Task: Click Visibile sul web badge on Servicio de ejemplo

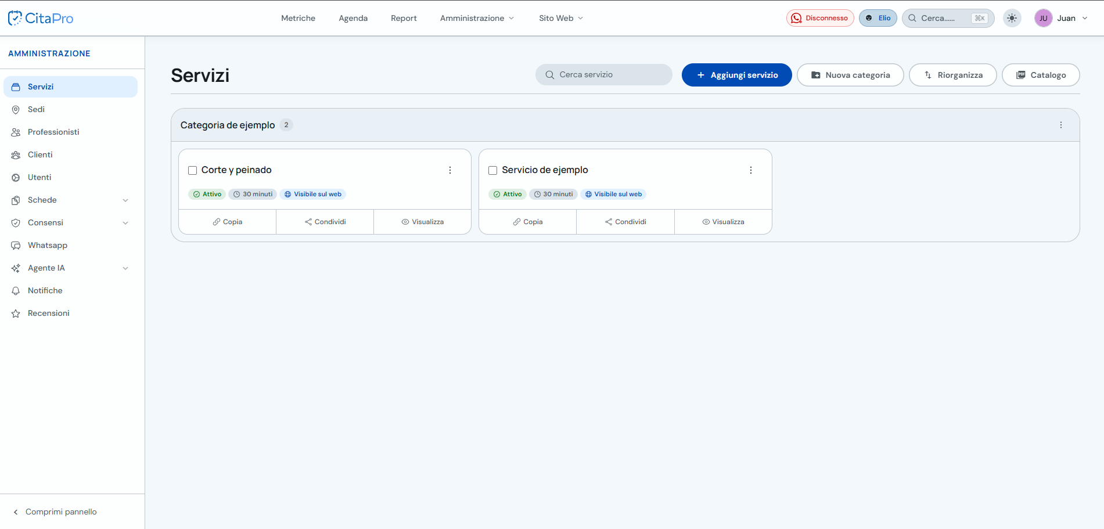Action: [x=613, y=194]
